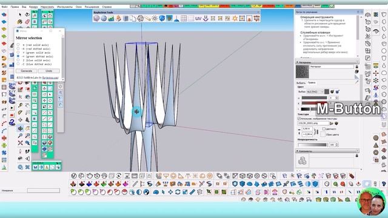Click the H color slider bar
Screen dimensions: 388x218
pos(314,98)
